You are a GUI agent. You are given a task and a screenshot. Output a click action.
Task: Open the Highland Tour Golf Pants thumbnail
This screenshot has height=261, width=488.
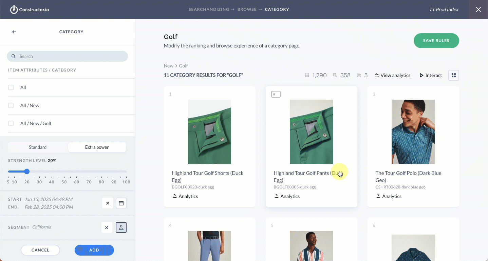point(311,132)
